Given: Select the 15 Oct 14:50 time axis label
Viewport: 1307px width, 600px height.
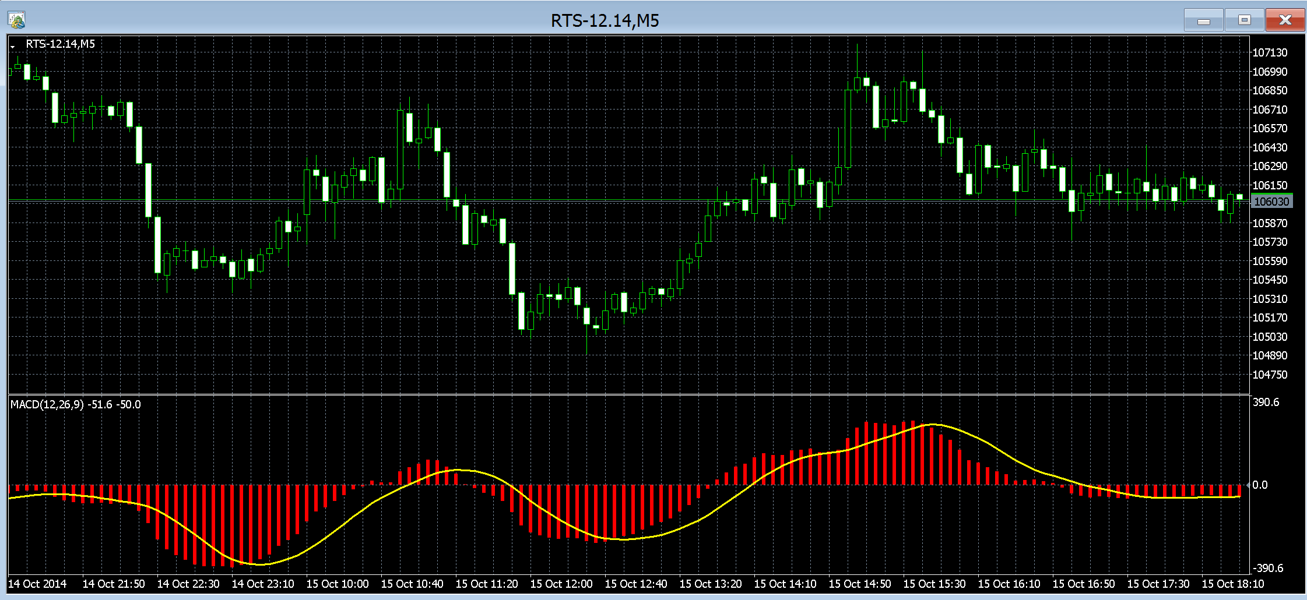Looking at the screenshot, I should (x=860, y=584).
